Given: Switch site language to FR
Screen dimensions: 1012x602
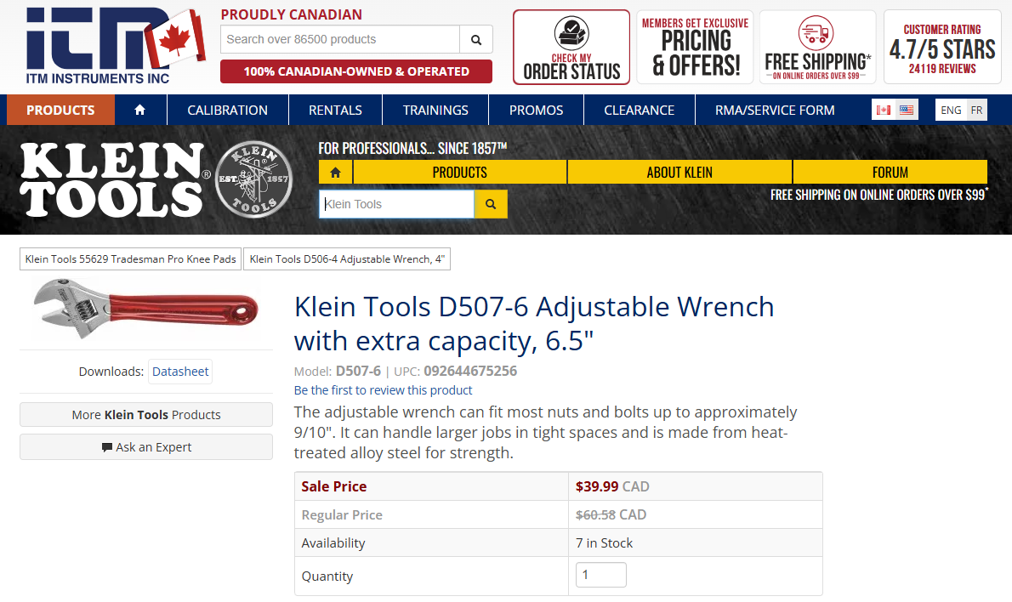Looking at the screenshot, I should point(975,109).
